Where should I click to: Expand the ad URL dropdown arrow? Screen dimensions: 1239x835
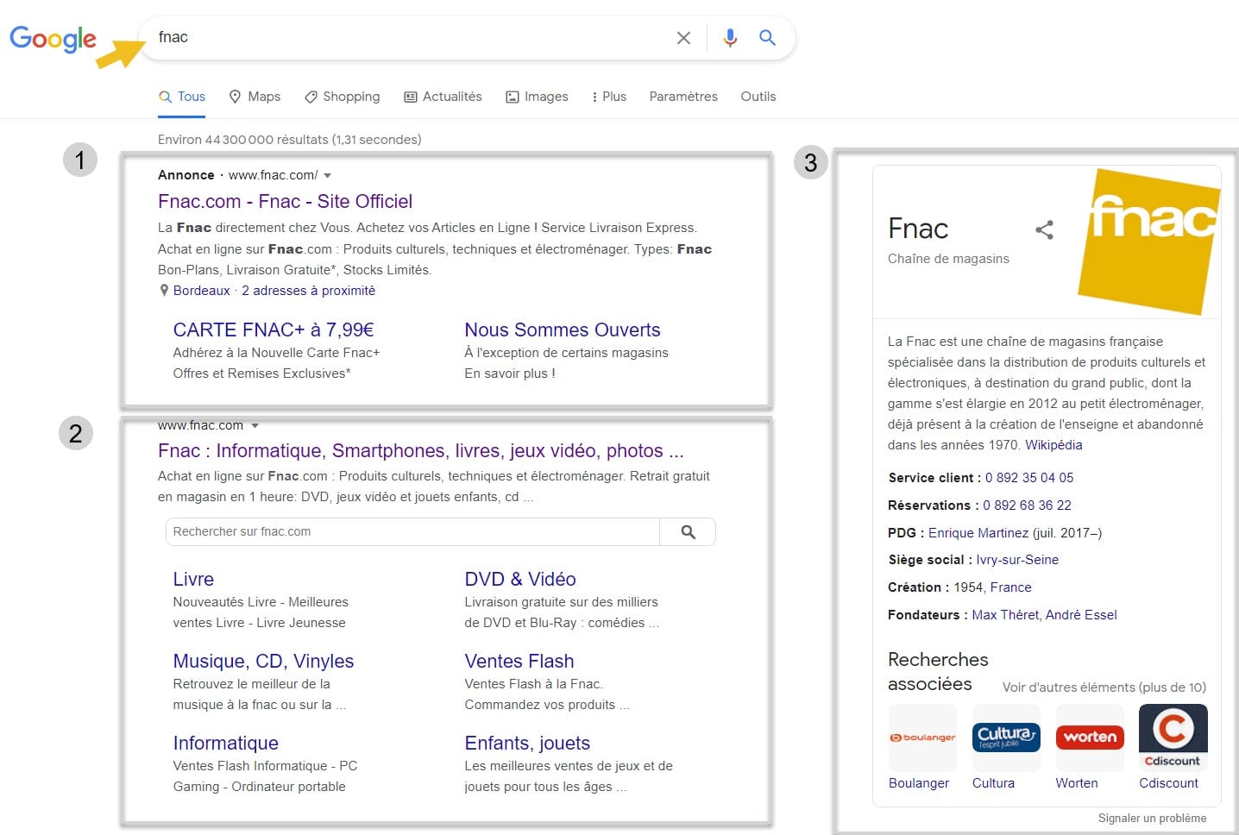[327, 175]
